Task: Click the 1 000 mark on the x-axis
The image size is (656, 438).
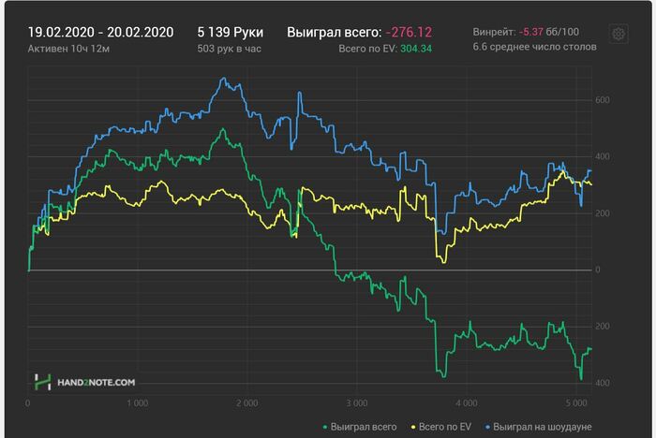Action: (137, 404)
